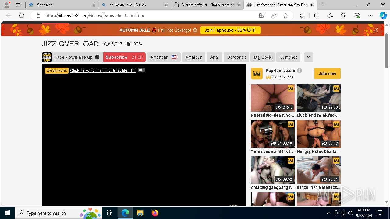This screenshot has height=219, width=390.
Task: Select the Big Cock tag
Action: (263, 57)
